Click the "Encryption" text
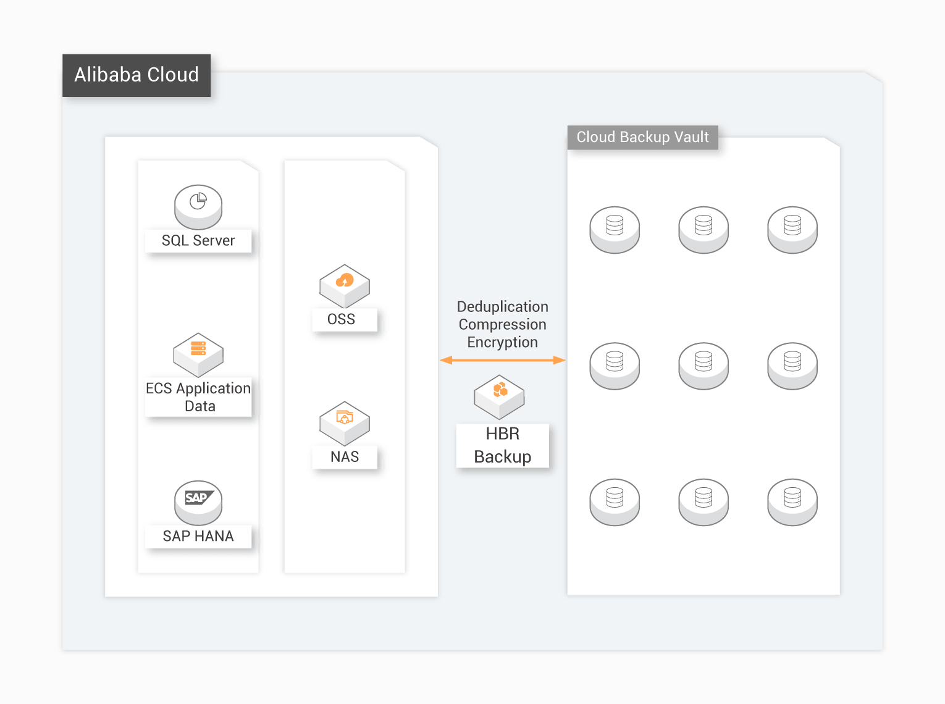 [x=503, y=343]
